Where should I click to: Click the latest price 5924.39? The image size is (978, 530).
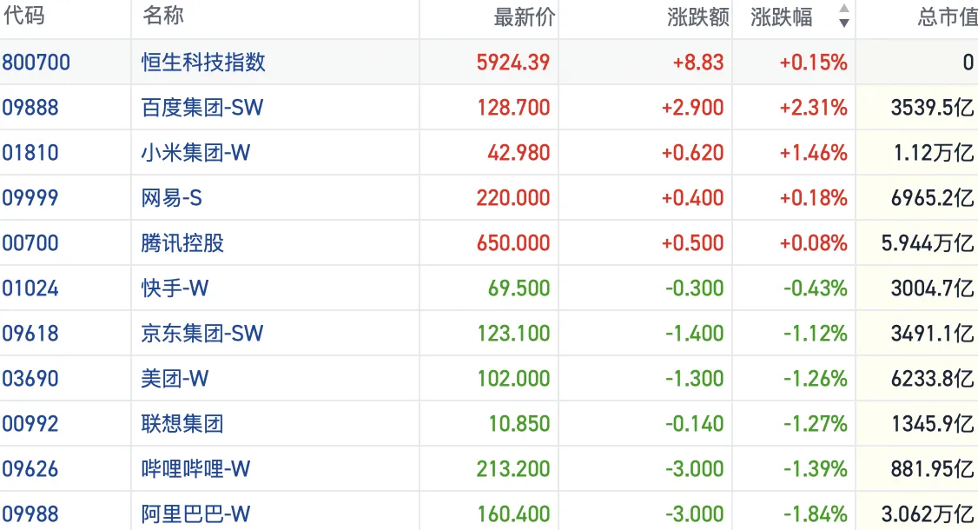coord(513,63)
